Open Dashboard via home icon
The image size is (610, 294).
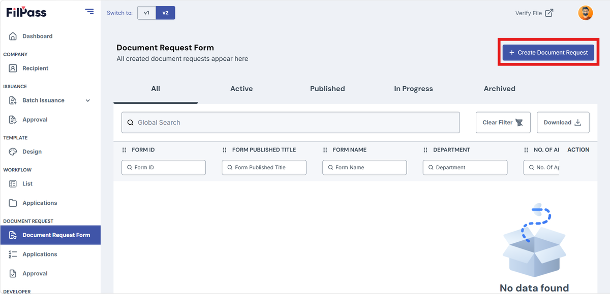click(13, 36)
